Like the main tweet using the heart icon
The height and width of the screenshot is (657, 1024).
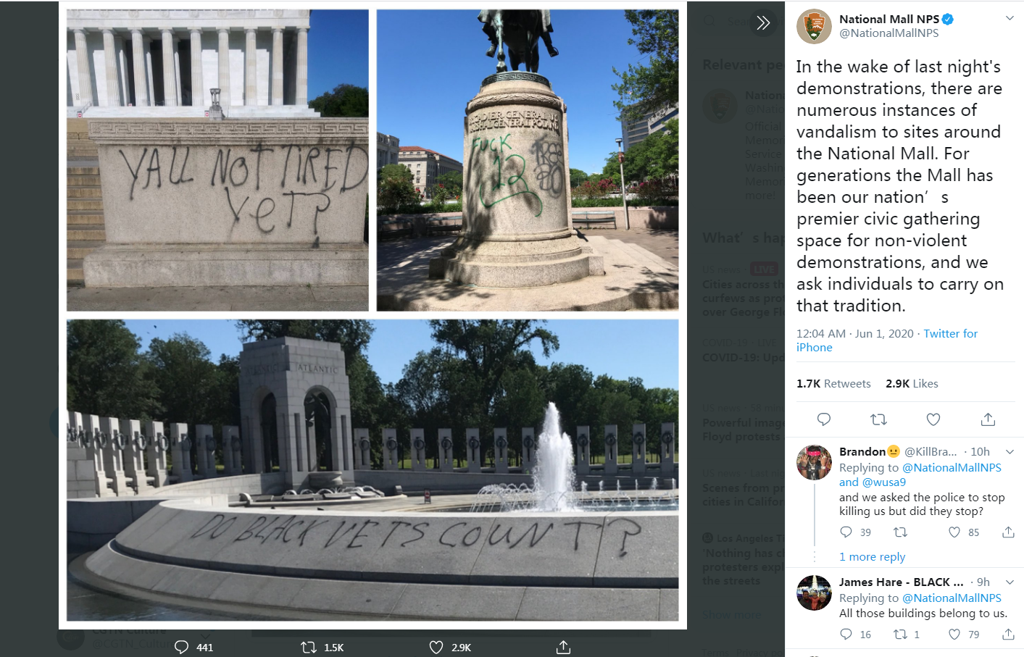click(933, 419)
